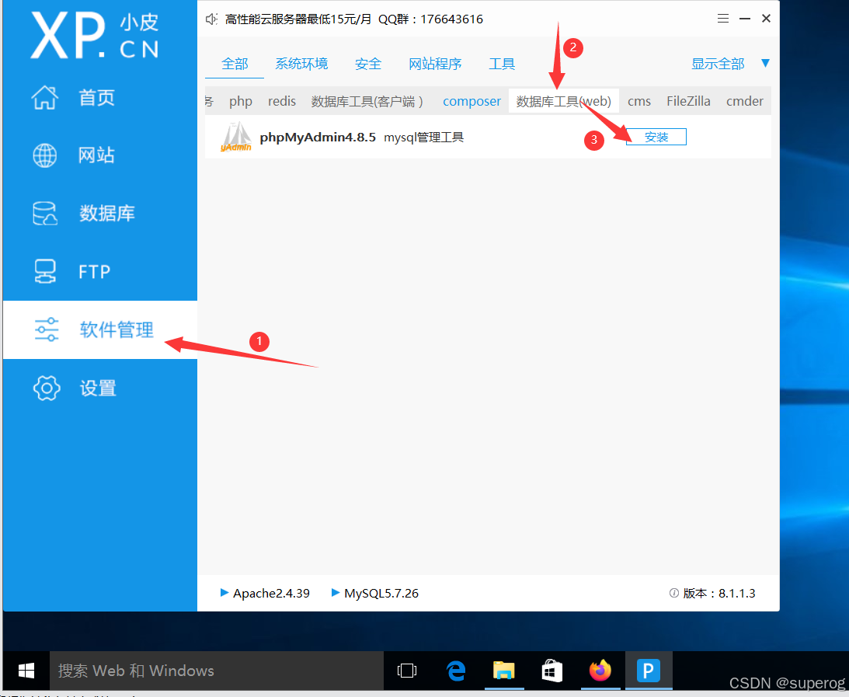Select 软件管理 in the sidebar
The height and width of the screenshot is (697, 849).
(100, 329)
